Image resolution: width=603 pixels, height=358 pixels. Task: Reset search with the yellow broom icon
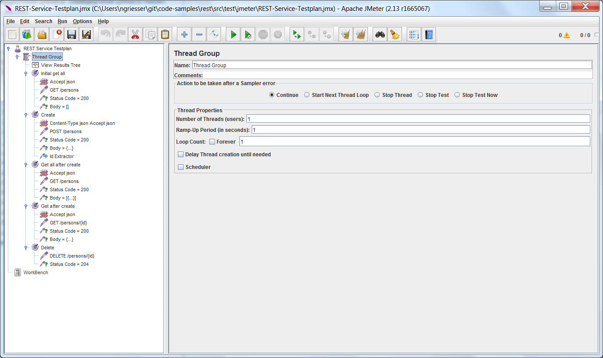(395, 34)
